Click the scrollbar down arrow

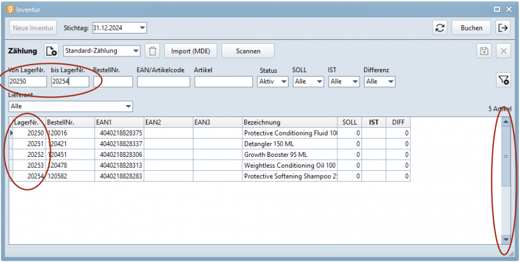point(505,239)
